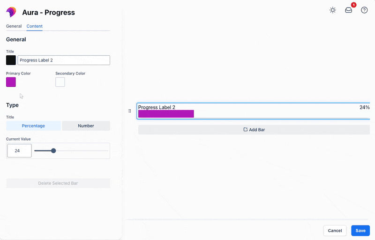Open the inbox notifications icon

348,10
